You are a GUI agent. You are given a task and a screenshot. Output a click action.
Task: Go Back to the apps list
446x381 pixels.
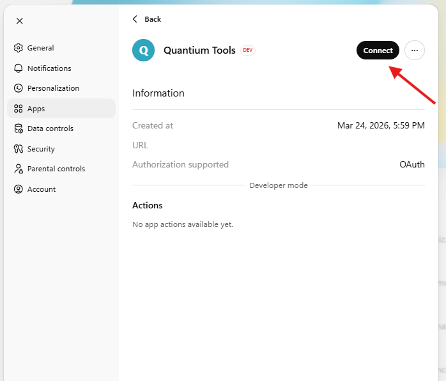[147, 19]
